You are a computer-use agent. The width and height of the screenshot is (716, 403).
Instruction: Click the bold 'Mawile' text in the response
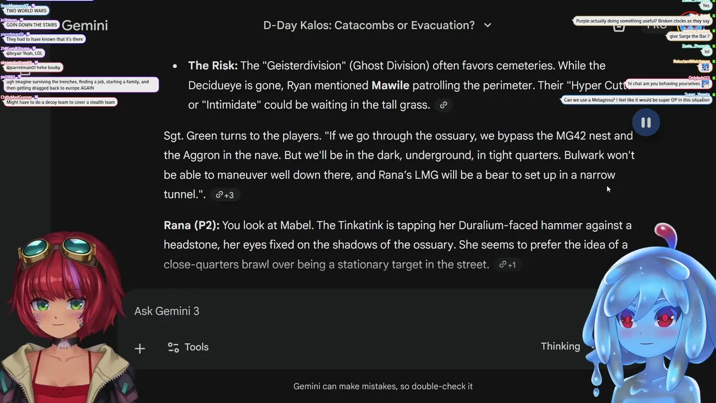[x=390, y=85]
